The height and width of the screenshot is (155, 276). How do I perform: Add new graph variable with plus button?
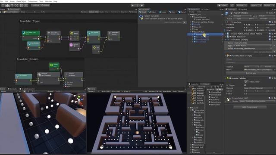(x=185, y=22)
